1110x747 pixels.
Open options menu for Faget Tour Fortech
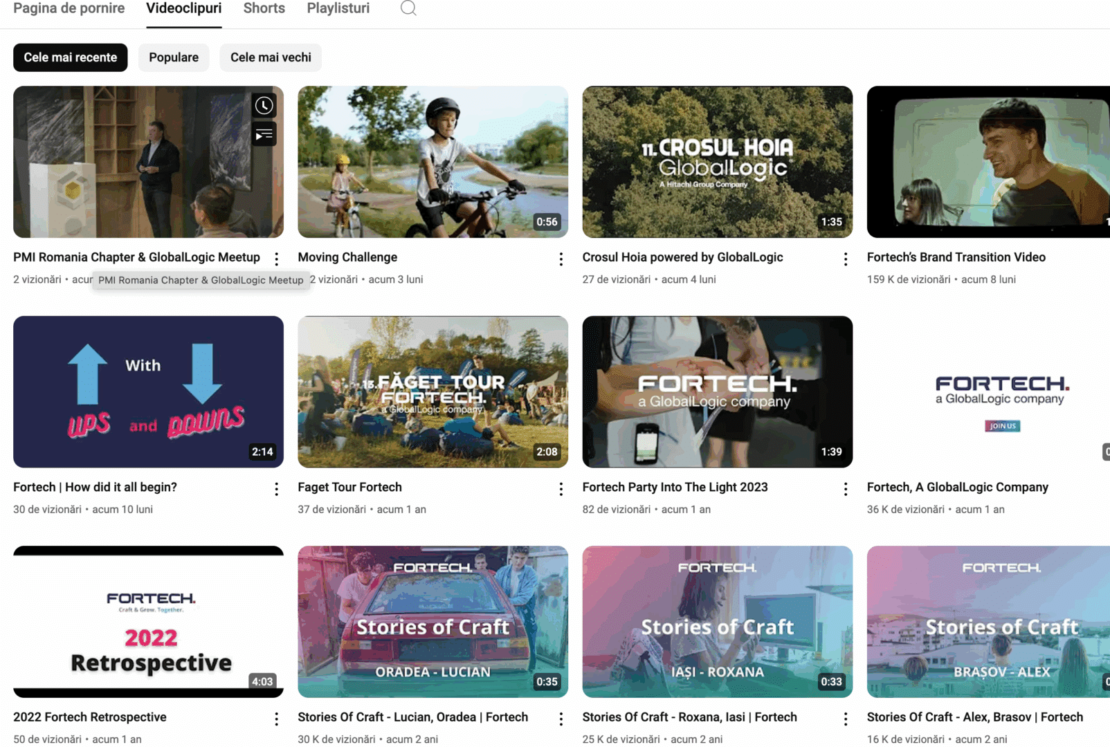(561, 489)
